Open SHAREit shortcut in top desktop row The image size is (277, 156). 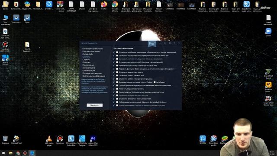pyautogui.click(x=49, y=5)
